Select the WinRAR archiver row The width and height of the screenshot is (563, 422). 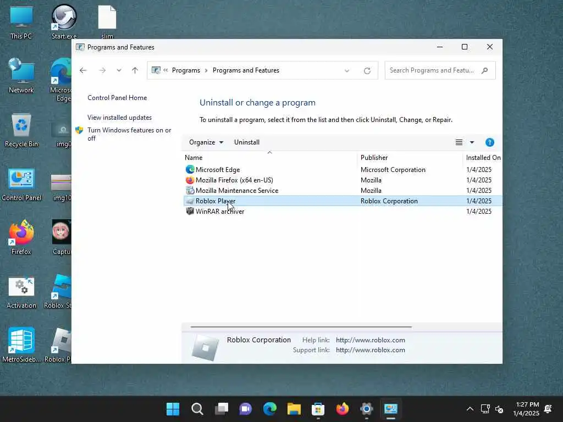coord(343,212)
